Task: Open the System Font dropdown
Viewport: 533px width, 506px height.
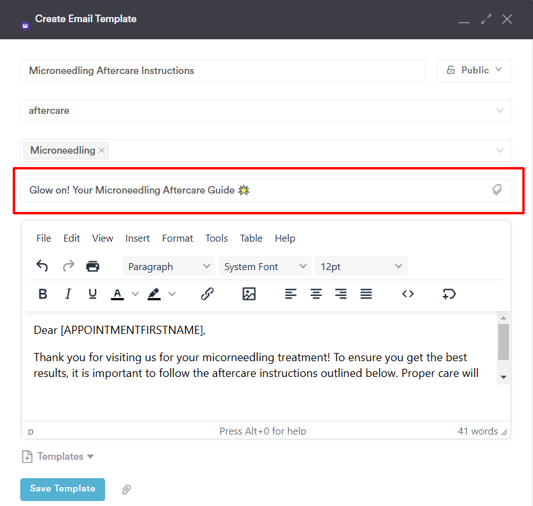Action: pyautogui.click(x=265, y=266)
